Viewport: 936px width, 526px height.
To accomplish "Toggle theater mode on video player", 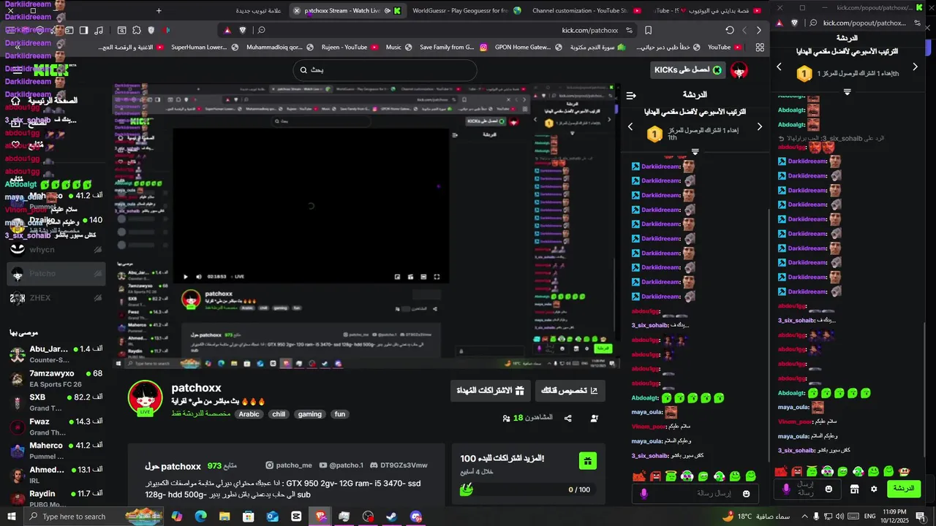I will [423, 277].
